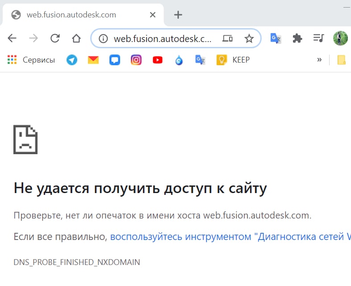Reload the page with refresh icon

pyautogui.click(x=55, y=38)
